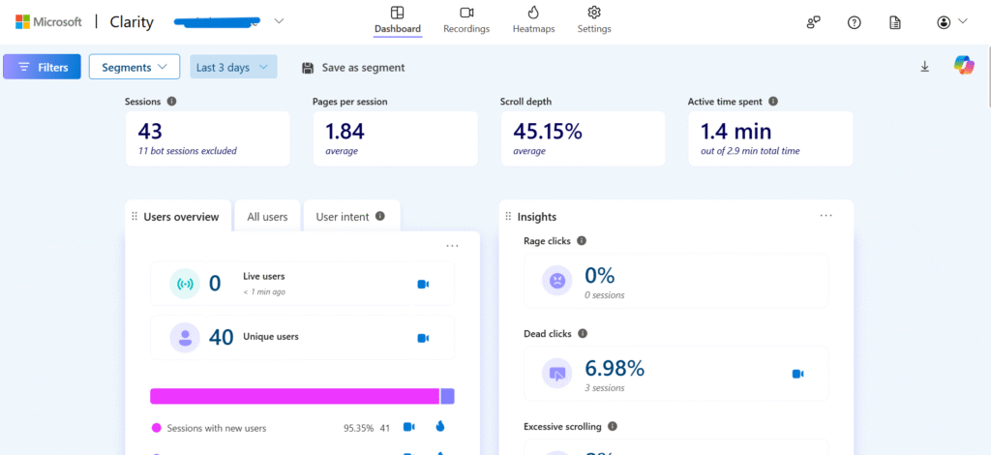Image resolution: width=991 pixels, height=455 pixels.
Task: Open the Recordings tab
Action: pyautogui.click(x=466, y=20)
